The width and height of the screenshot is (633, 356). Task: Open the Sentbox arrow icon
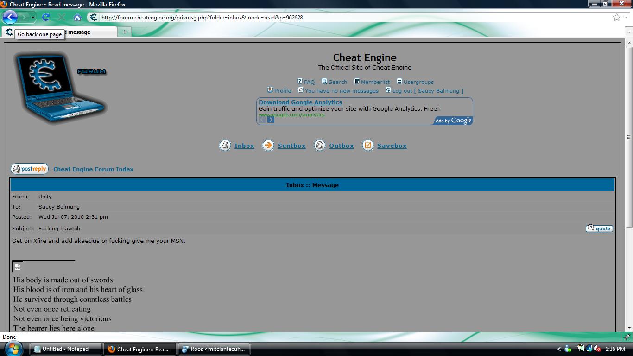click(x=268, y=146)
